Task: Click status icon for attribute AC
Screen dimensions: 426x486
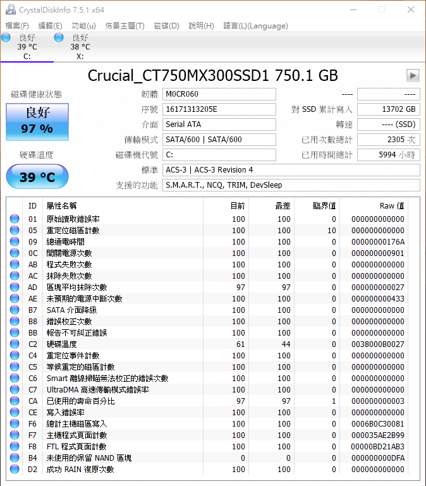Action: 15,276
